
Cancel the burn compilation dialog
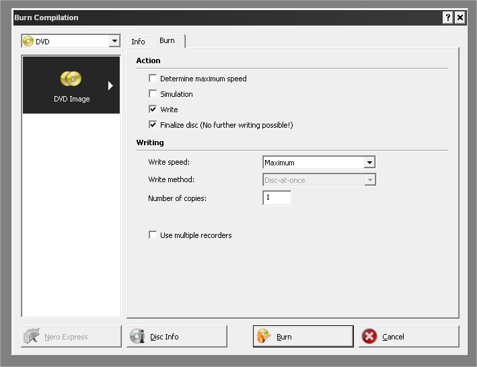[x=409, y=336]
